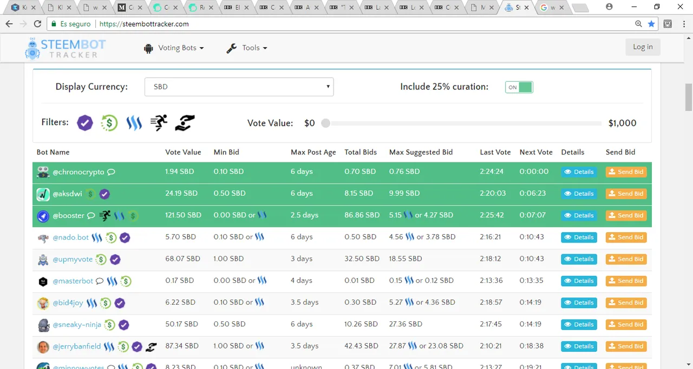The height and width of the screenshot is (369, 693).
Task: Click the 121.50 SBD vote value cell
Action: (183, 215)
